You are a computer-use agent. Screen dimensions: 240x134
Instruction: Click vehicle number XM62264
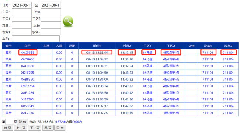[28, 86]
